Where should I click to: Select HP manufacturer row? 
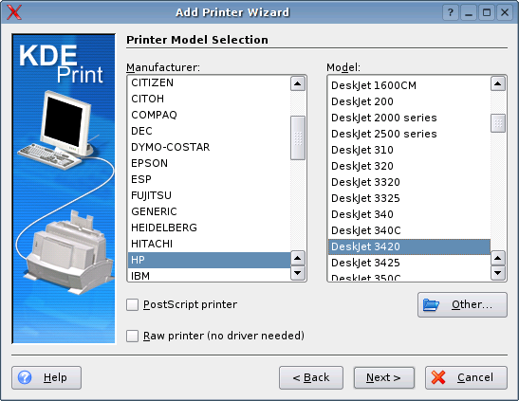209,260
